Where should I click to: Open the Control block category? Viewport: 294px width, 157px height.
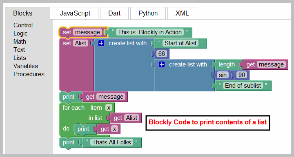pyautogui.click(x=23, y=25)
